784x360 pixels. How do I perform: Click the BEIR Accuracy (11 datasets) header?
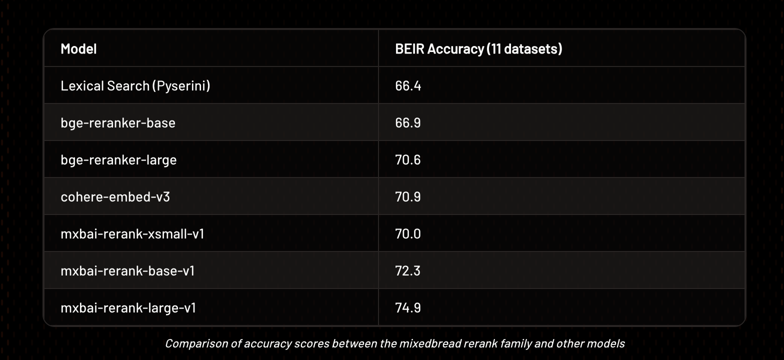point(478,48)
